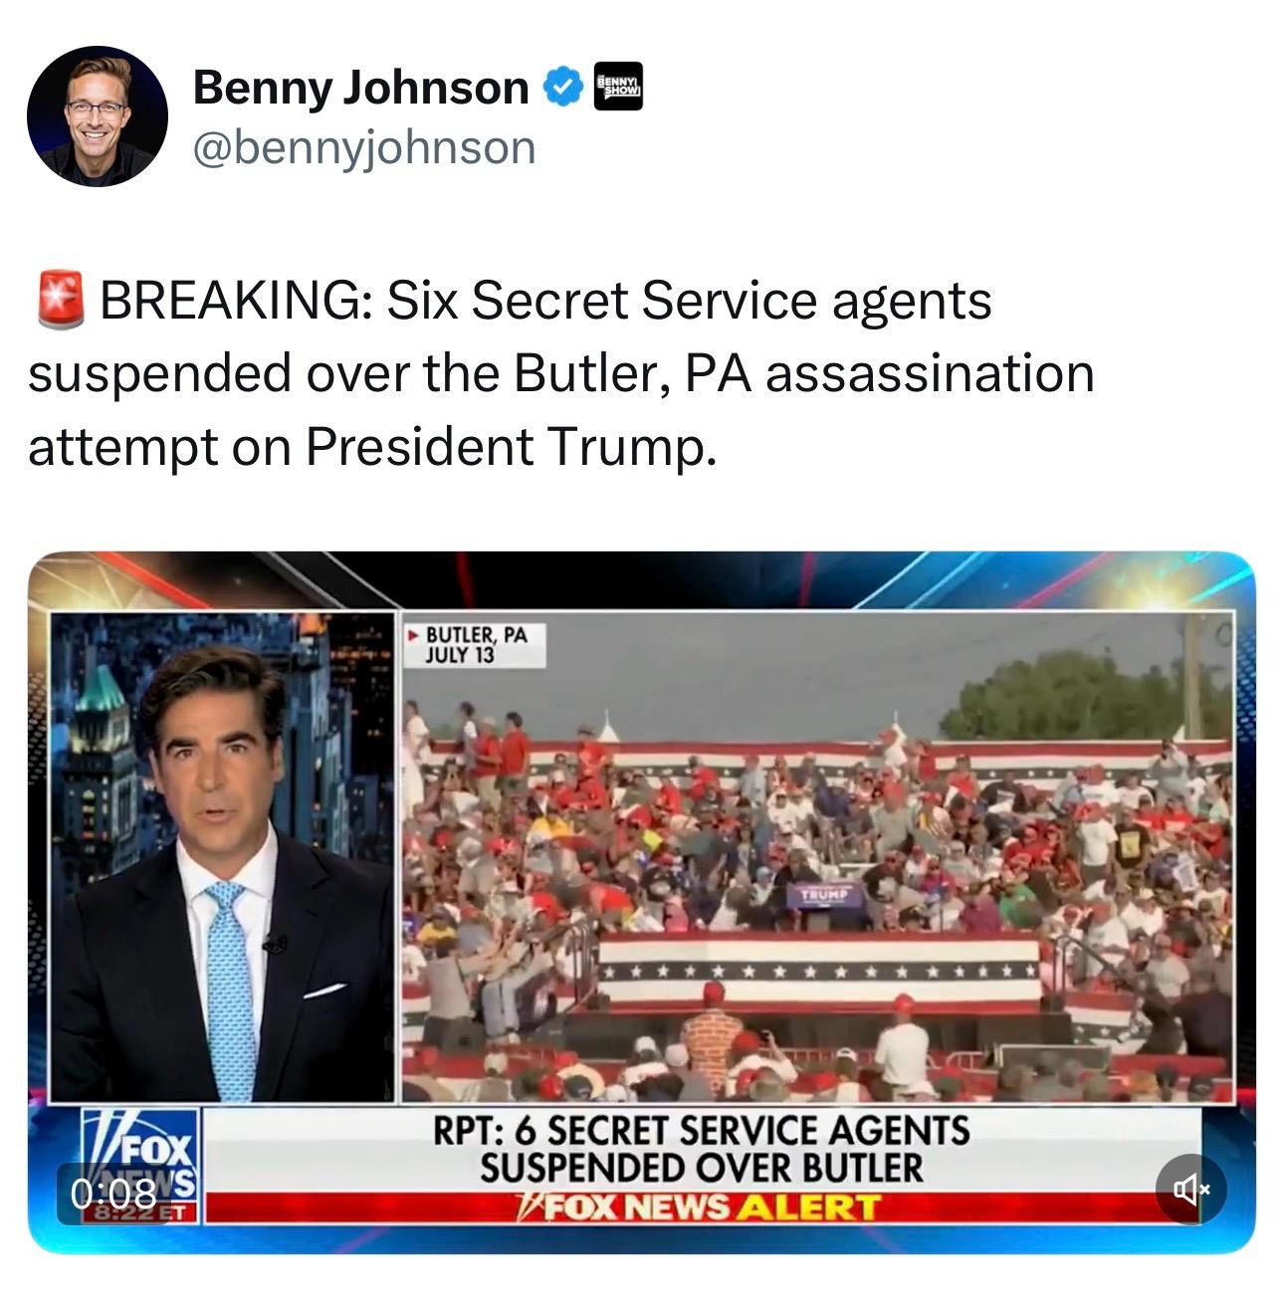Click the blue verified checkmark badge
The image size is (1284, 1309).
[x=562, y=89]
